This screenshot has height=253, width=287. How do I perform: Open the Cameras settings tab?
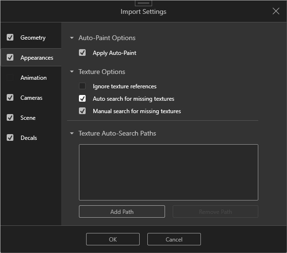coord(32,98)
